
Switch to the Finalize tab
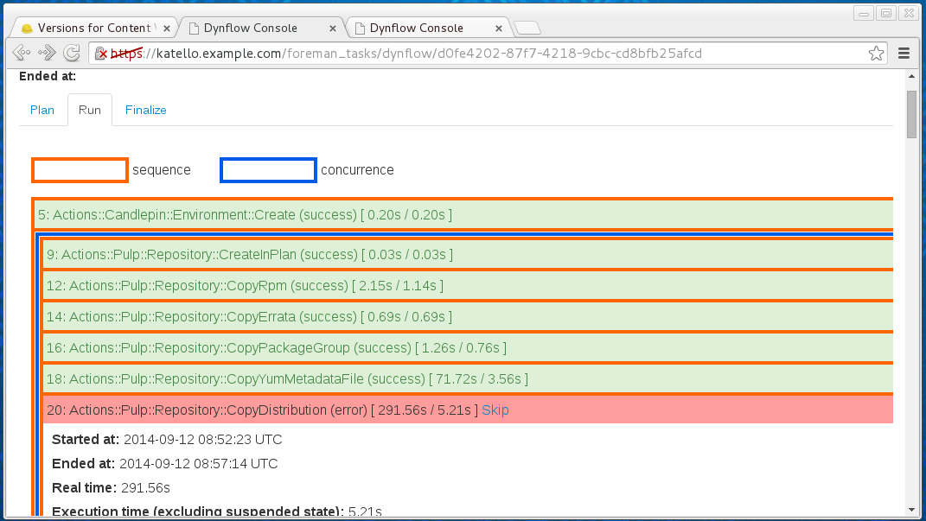point(146,110)
